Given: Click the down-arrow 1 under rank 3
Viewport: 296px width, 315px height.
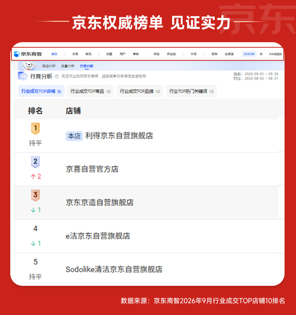Looking at the screenshot, I should [36, 210].
